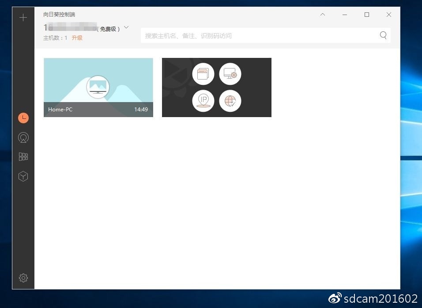Open the grid apps icon in sidebar
This screenshot has height=308, width=422.
[x=23, y=156]
